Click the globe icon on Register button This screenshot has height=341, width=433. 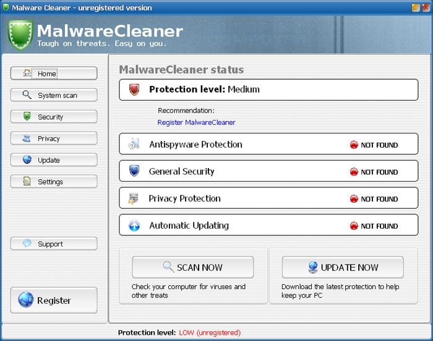[x=26, y=300]
